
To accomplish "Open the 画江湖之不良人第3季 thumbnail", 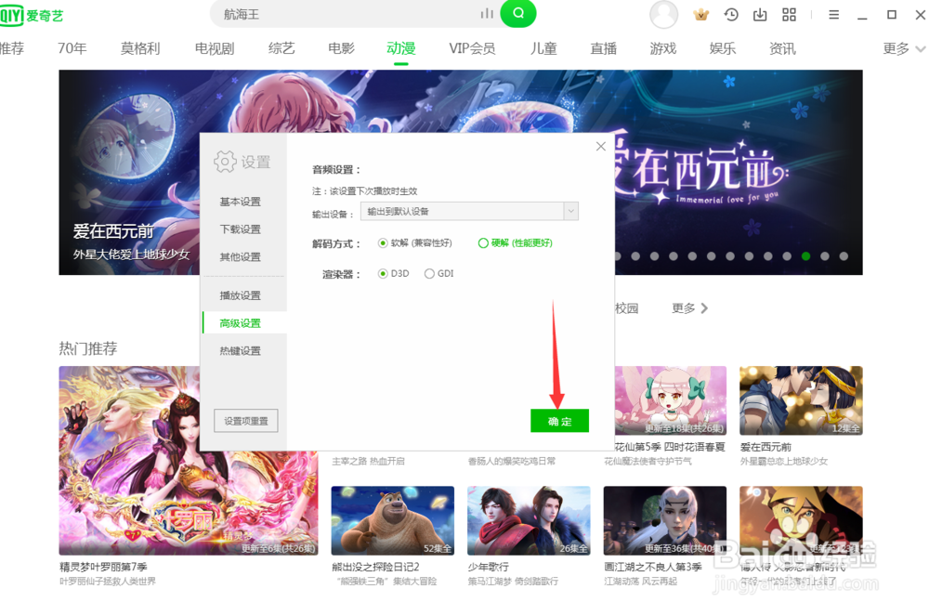I will (665, 521).
